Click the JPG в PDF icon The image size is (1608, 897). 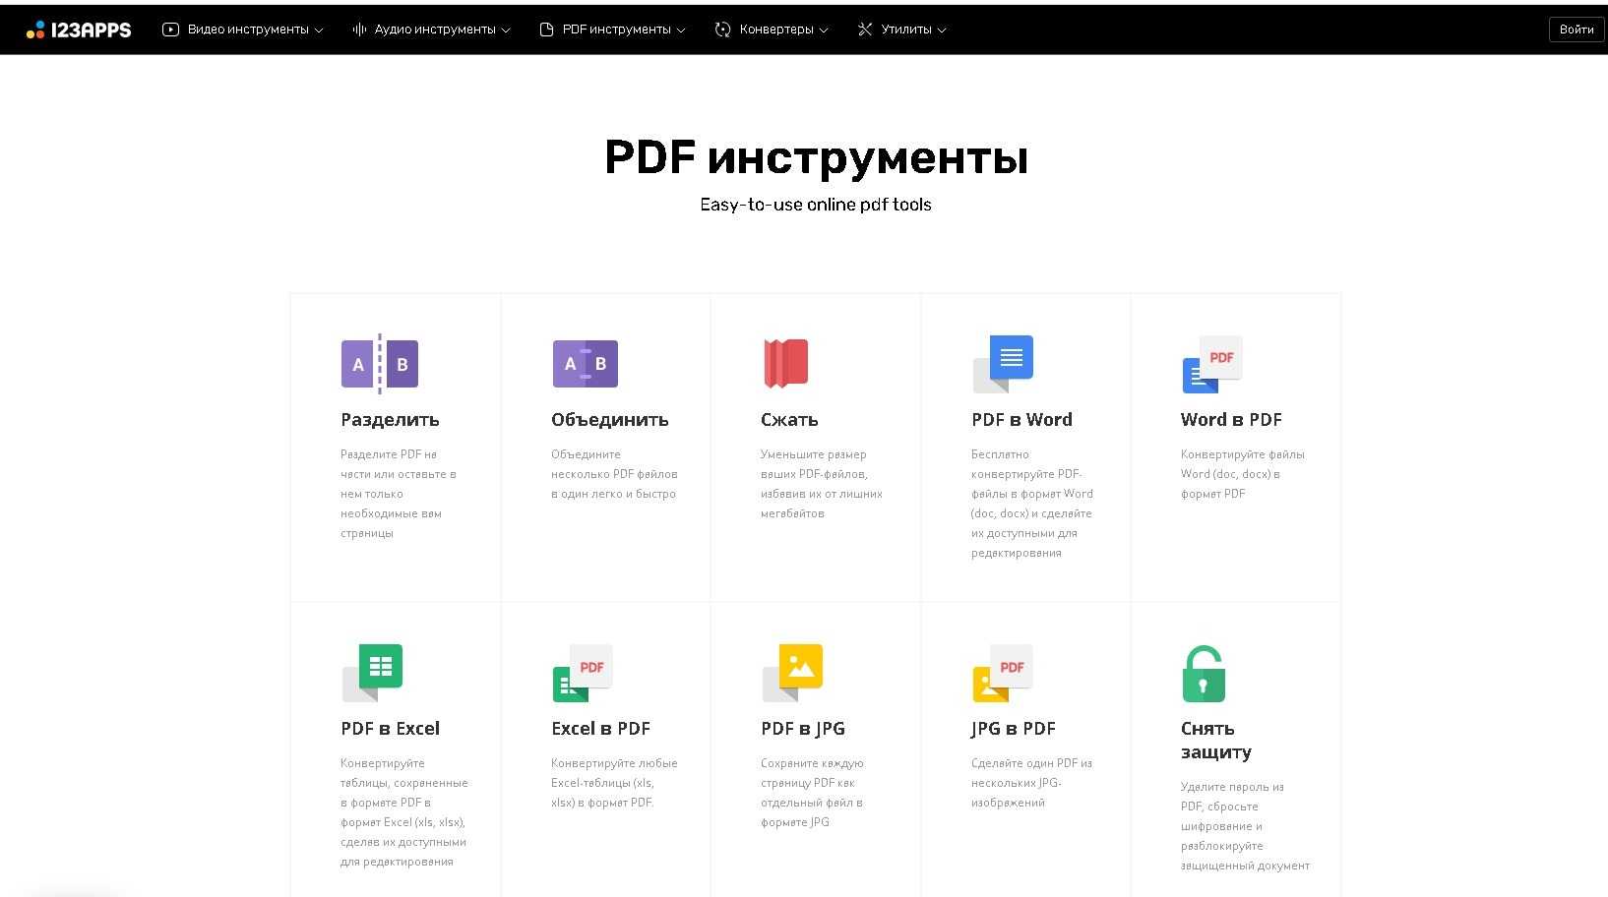pyautogui.click(x=1002, y=673)
